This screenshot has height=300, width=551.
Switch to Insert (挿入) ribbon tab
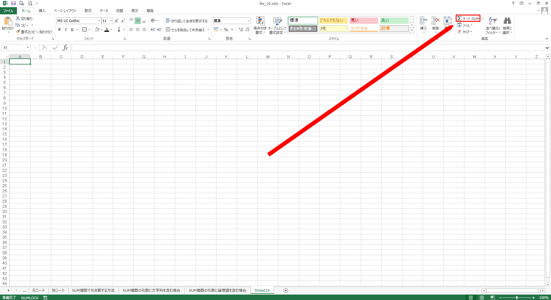42,11
